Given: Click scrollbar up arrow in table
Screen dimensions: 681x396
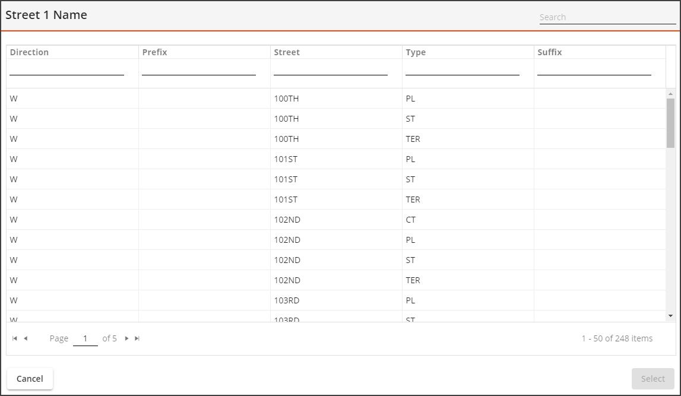Looking at the screenshot, I should (x=670, y=94).
